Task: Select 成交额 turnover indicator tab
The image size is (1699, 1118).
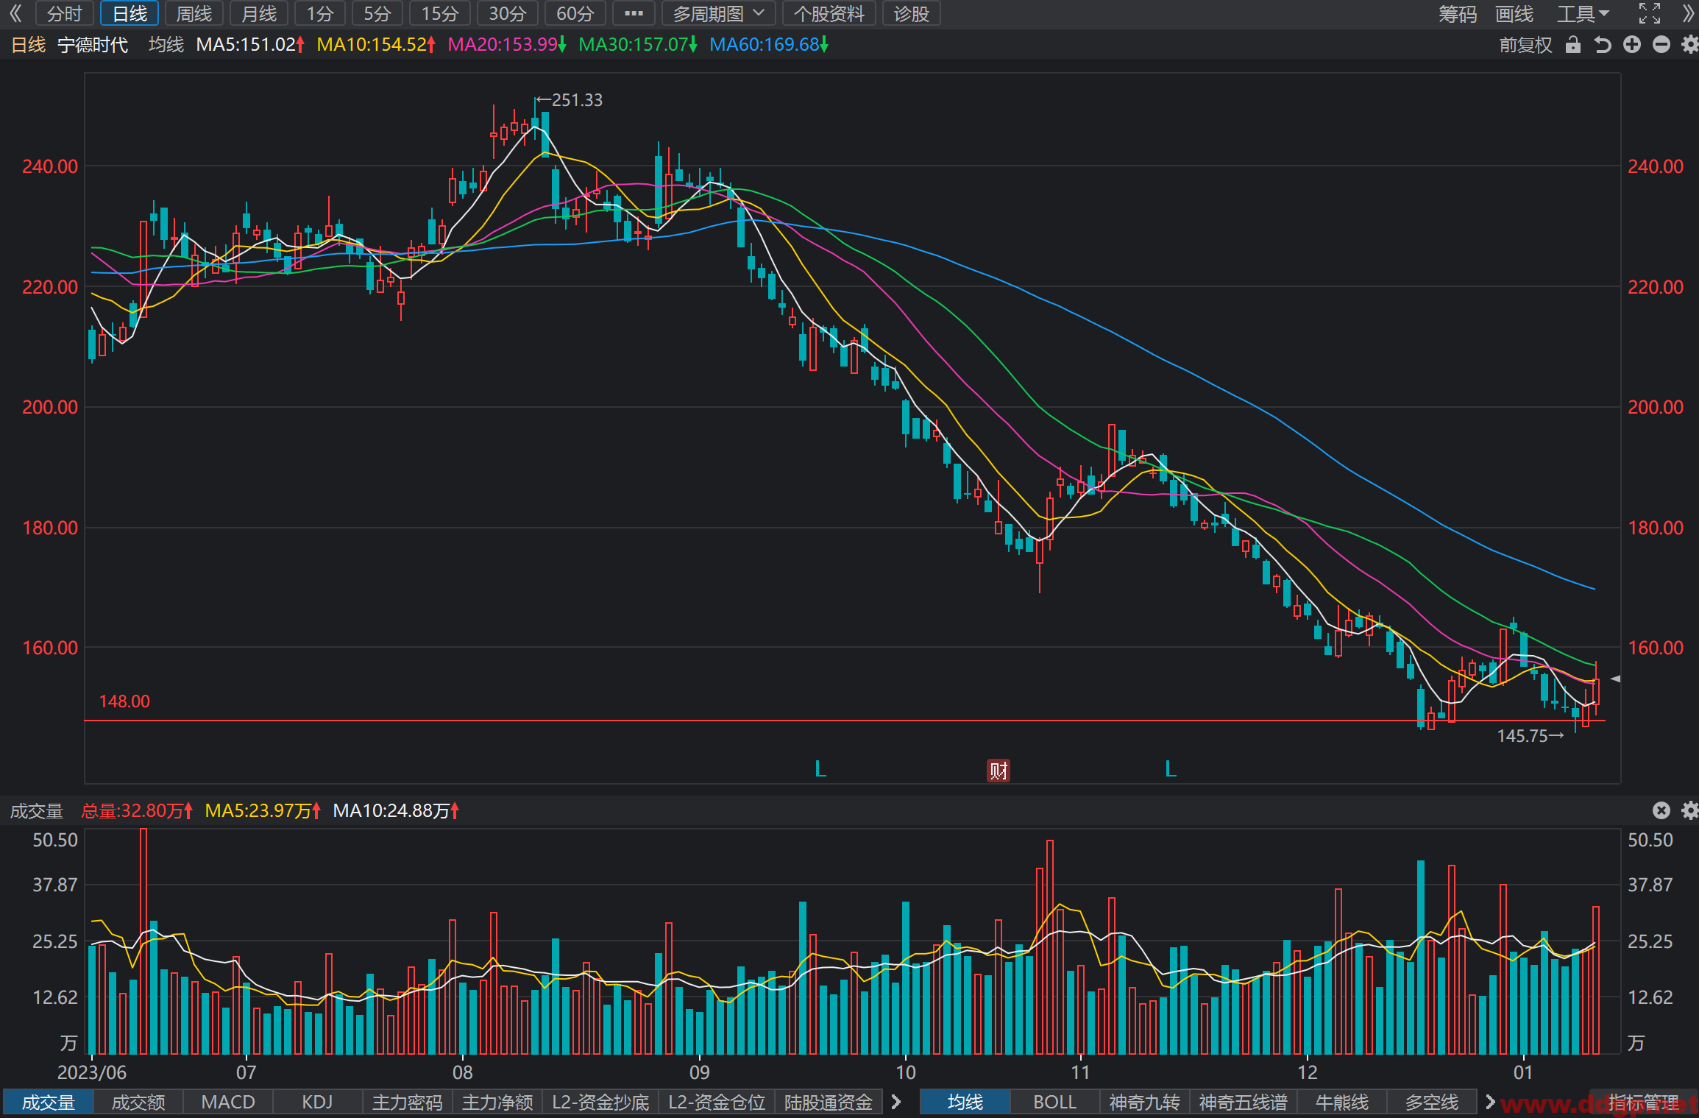Action: pos(138,1102)
